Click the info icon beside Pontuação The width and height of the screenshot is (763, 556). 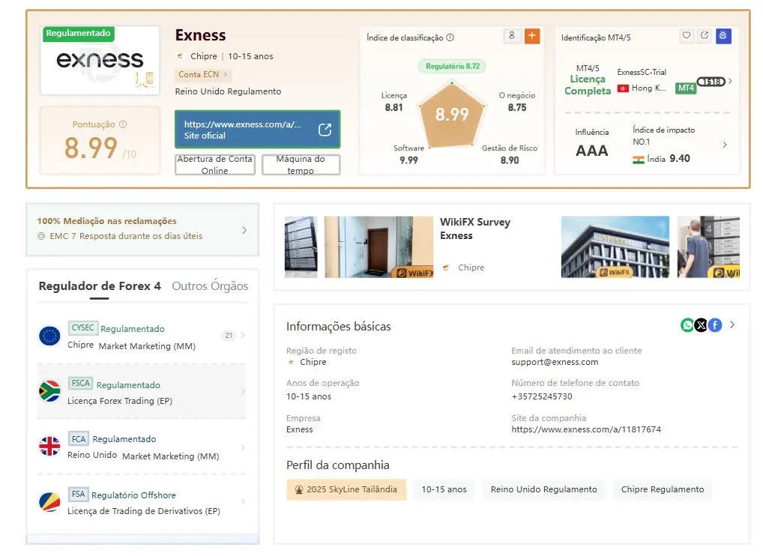coord(123,124)
